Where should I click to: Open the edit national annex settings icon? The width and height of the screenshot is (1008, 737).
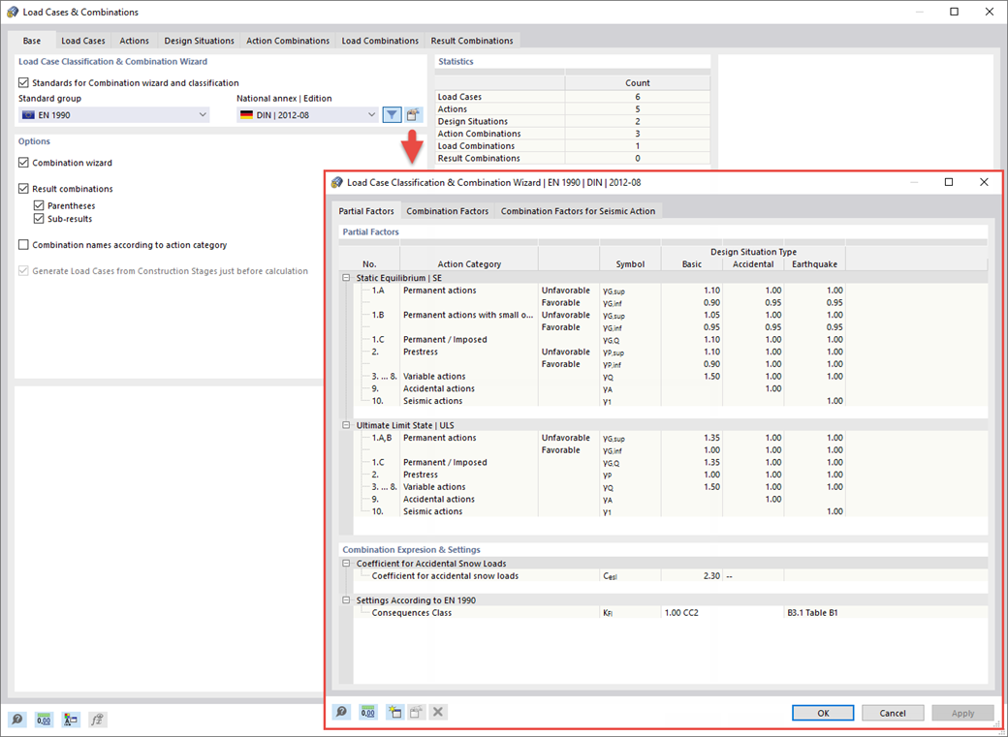click(413, 114)
